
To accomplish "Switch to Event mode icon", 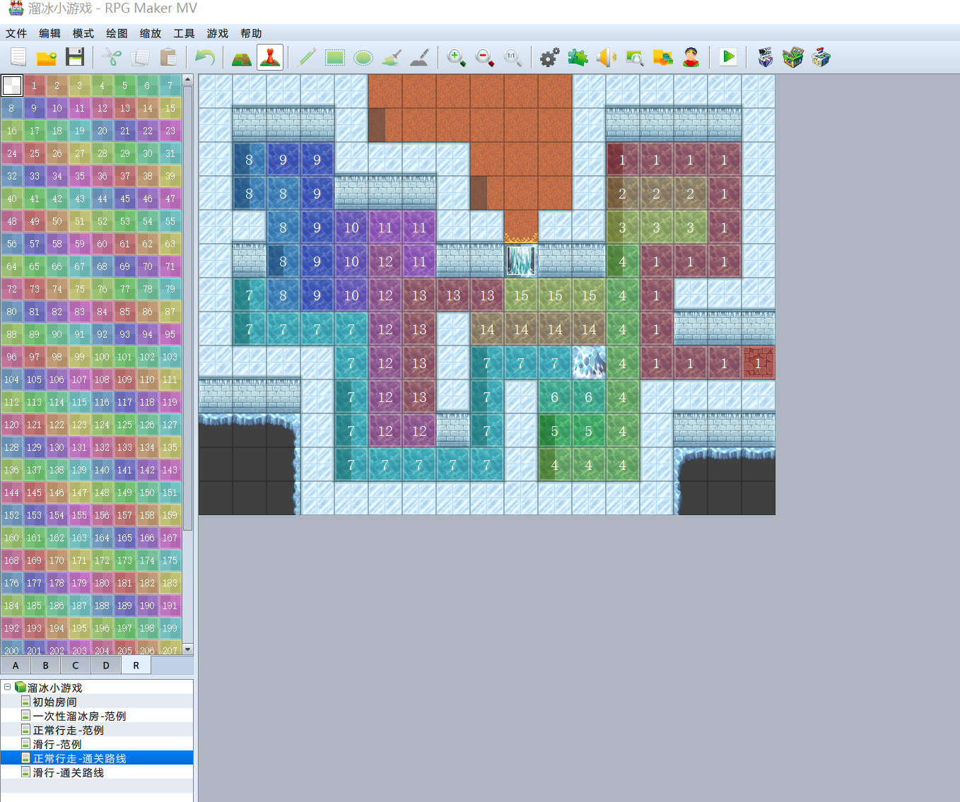I will click(270, 57).
